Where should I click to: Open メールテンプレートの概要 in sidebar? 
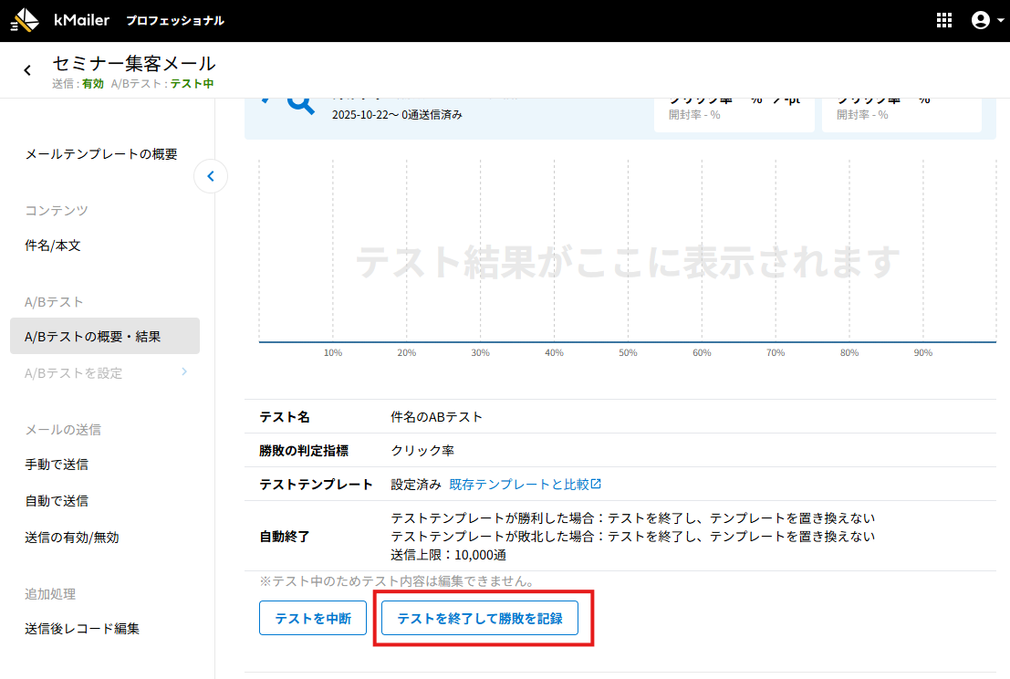101,154
